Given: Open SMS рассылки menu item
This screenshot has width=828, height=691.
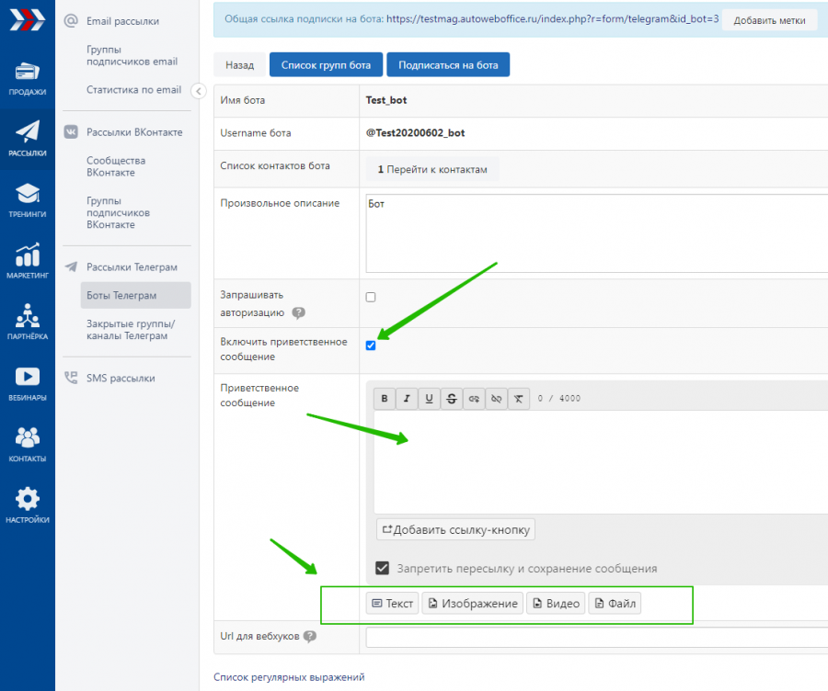Looking at the screenshot, I should tap(121, 378).
